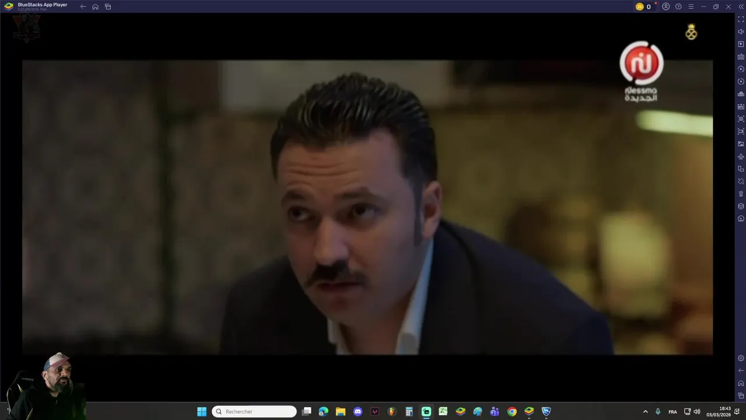Open Task View on the taskbar
Screen dimensions: 746x420
click(307, 412)
